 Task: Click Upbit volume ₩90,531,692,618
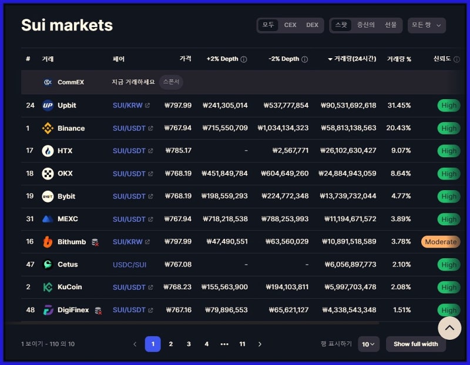coord(348,106)
